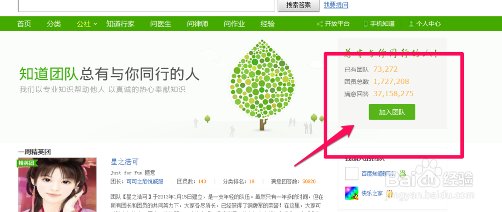The height and width of the screenshot is (212, 502).
Task: Open team leader 可可之欣悦诚服 profile link
Action: (145, 181)
